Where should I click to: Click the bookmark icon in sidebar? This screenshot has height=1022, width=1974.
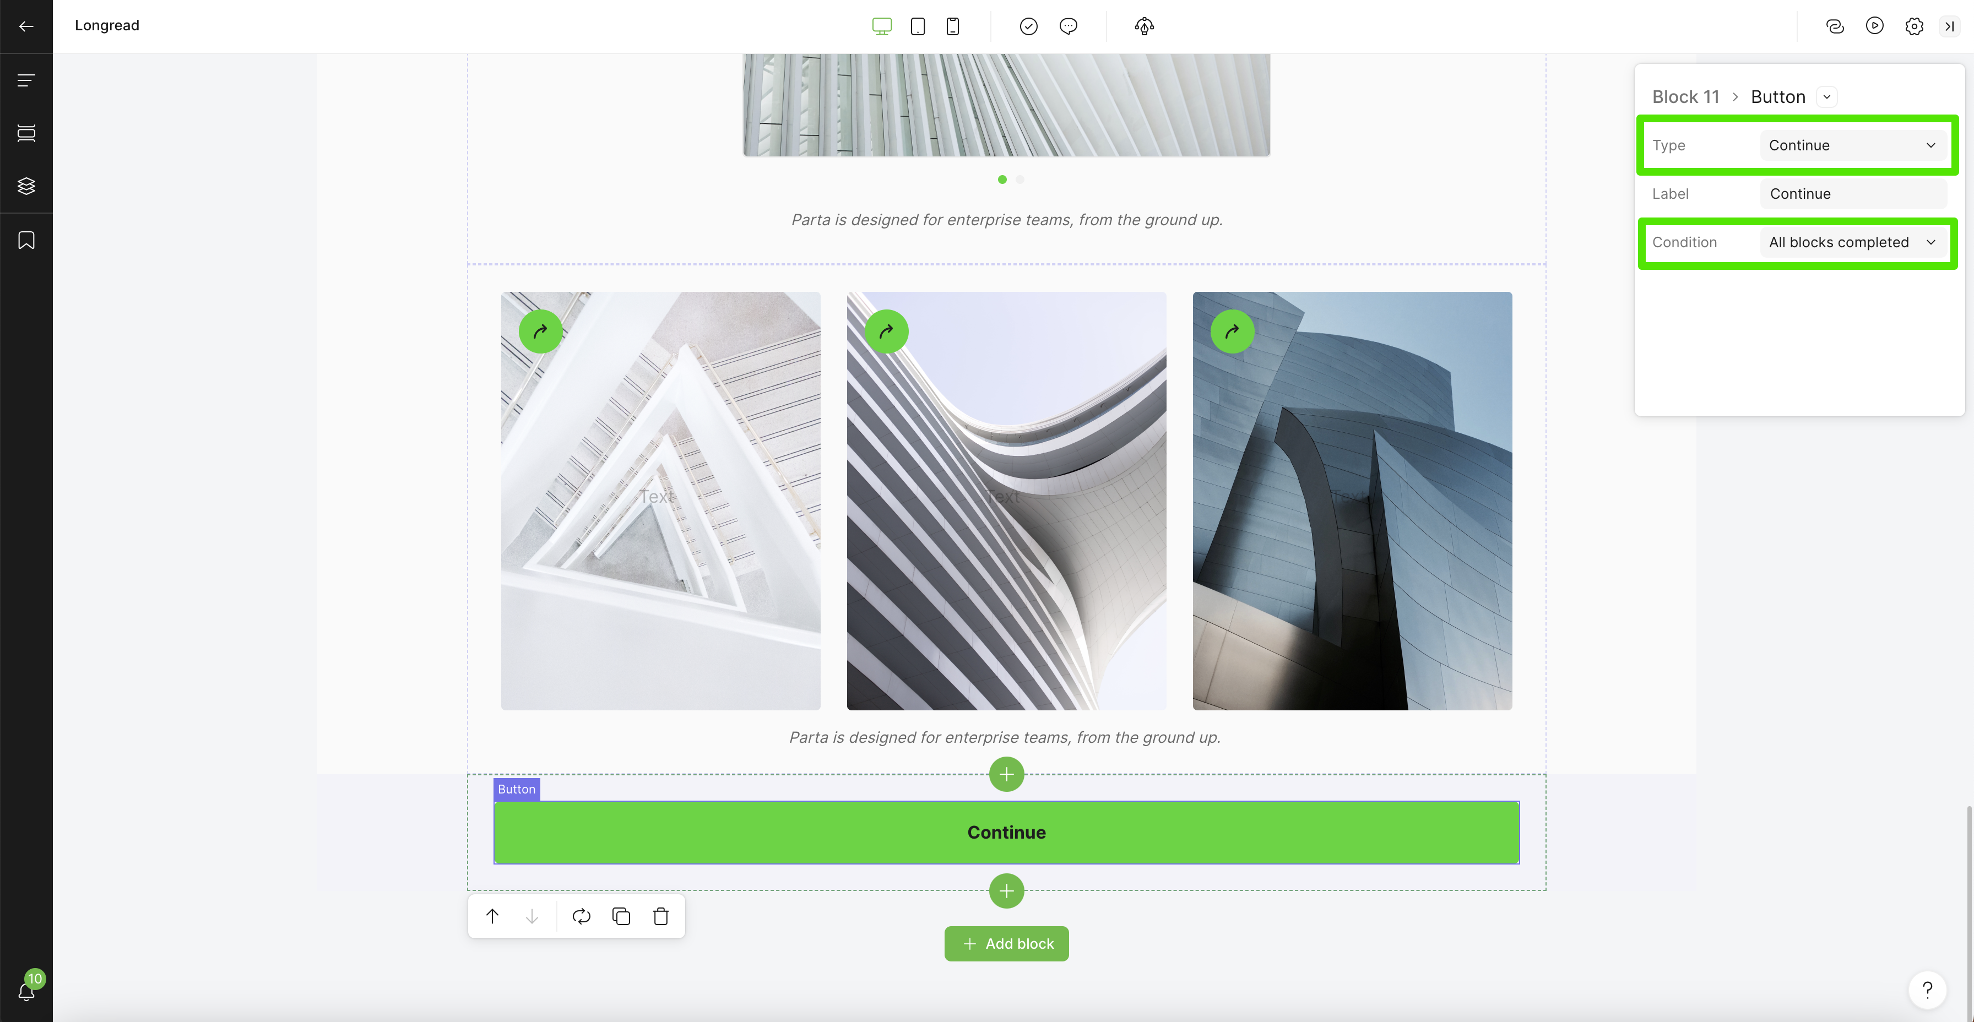tap(26, 241)
